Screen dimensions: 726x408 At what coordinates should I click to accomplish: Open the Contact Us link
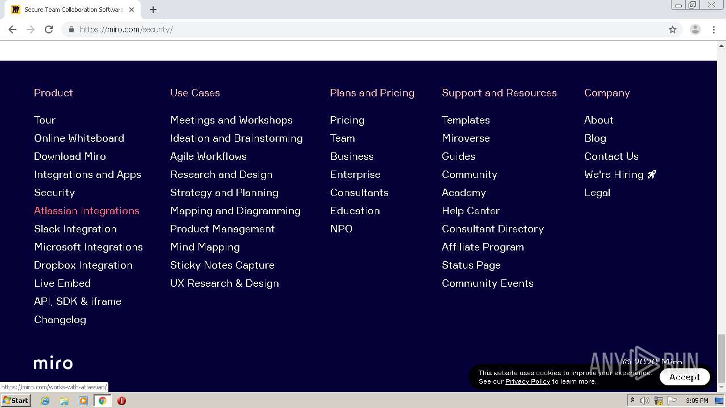(x=611, y=156)
